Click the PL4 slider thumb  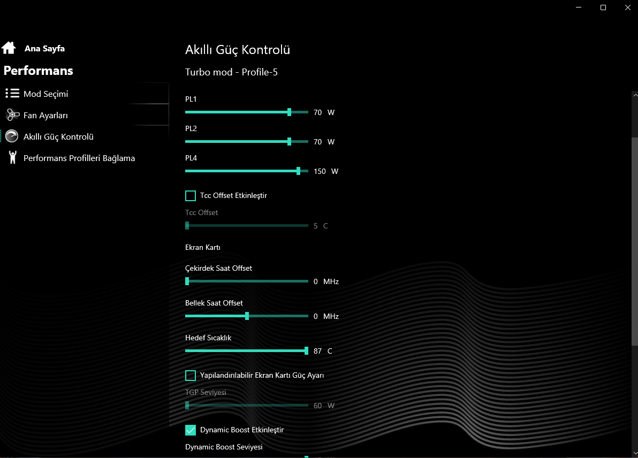tap(298, 171)
